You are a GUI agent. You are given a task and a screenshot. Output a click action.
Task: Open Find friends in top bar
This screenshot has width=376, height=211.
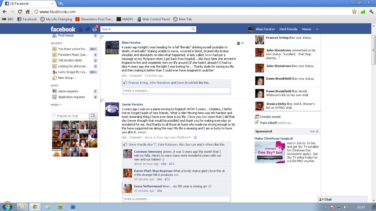pyautogui.click(x=288, y=29)
